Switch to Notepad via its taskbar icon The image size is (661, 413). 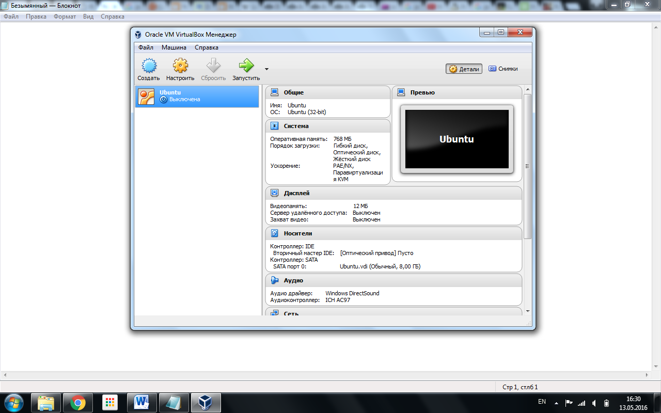point(174,402)
